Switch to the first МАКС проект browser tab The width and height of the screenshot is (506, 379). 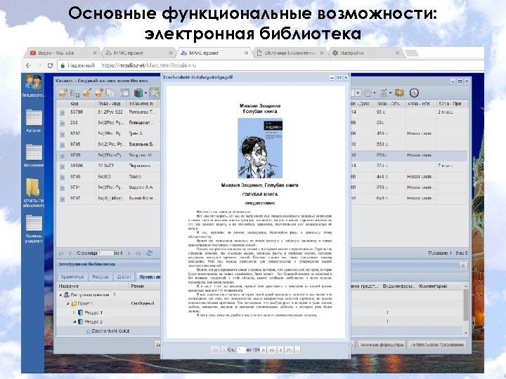click(x=139, y=53)
